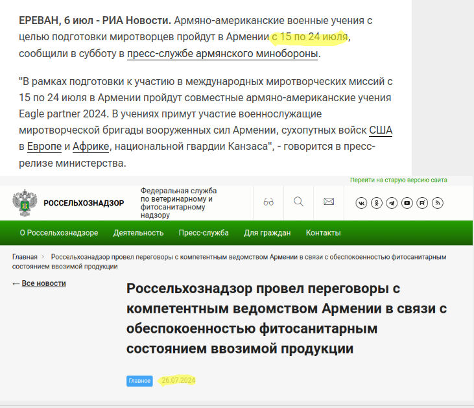Open the Контакты menu item
The height and width of the screenshot is (408, 474).
tap(323, 233)
